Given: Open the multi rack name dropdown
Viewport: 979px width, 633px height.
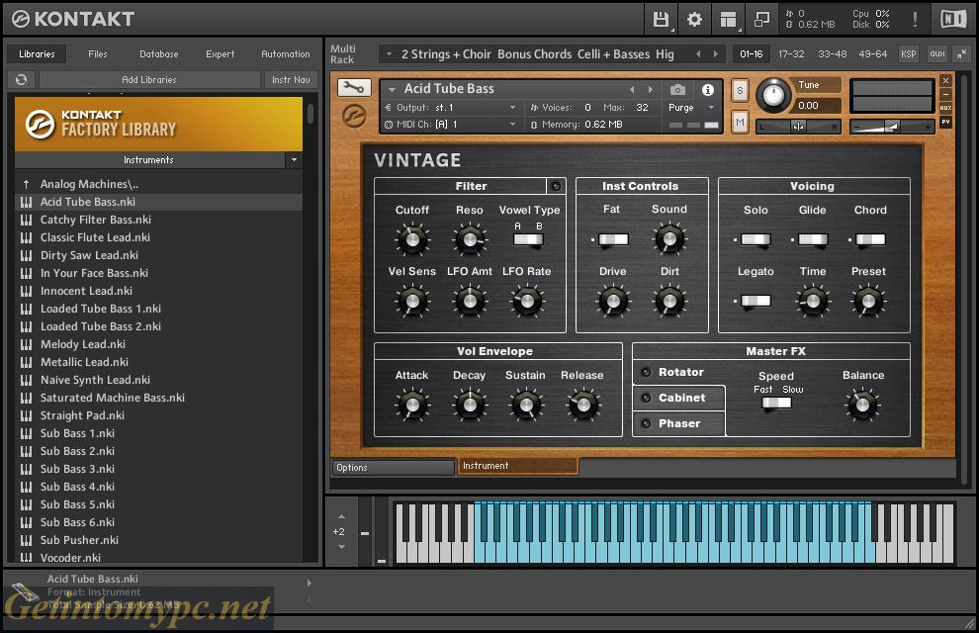Looking at the screenshot, I should (389, 54).
